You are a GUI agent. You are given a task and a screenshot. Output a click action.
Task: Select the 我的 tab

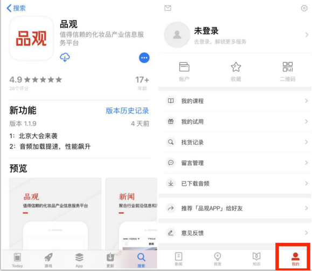[295, 259]
